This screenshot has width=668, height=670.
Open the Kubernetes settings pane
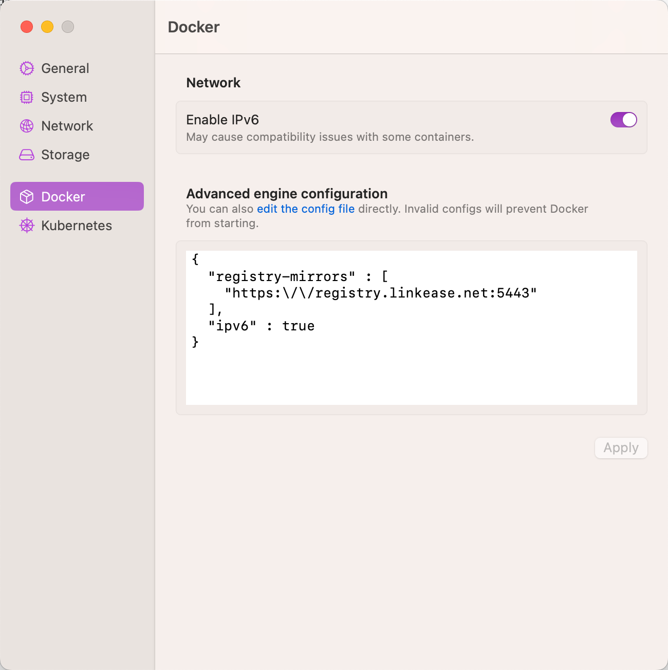(x=77, y=226)
